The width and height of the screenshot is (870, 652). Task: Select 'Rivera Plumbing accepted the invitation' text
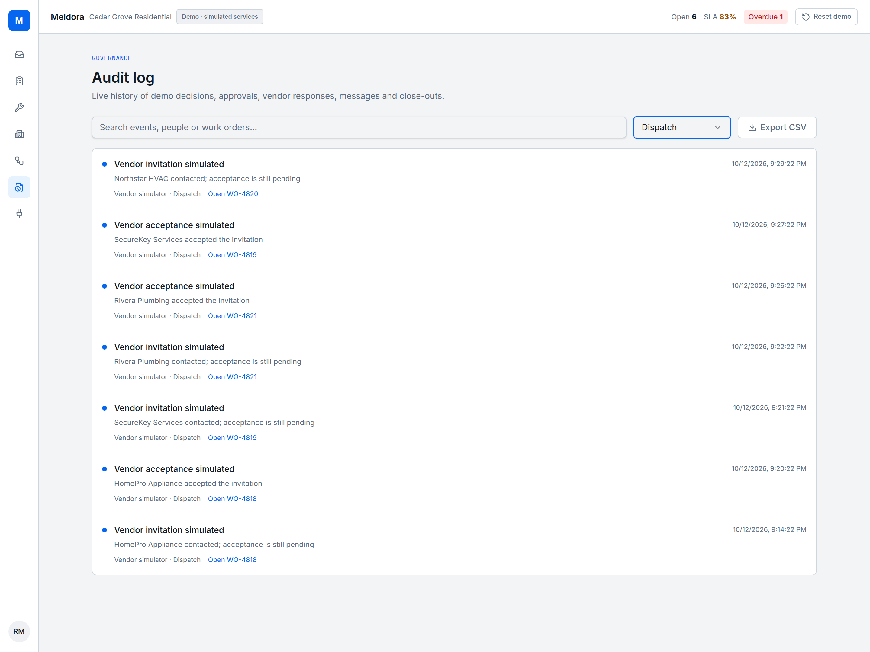pos(182,300)
